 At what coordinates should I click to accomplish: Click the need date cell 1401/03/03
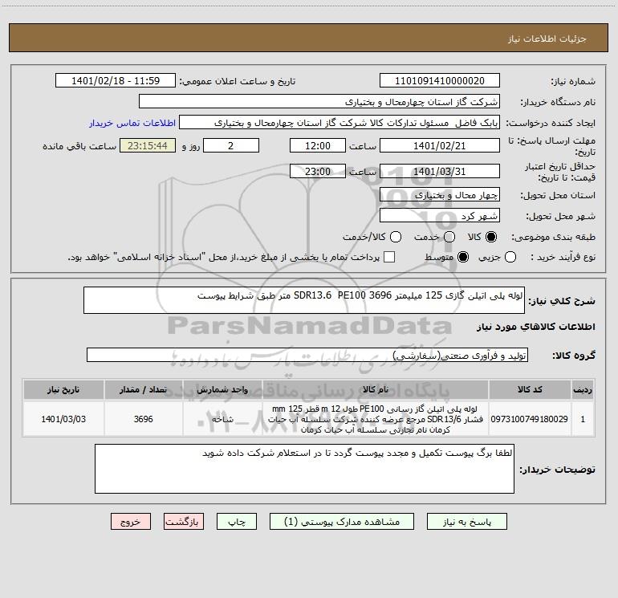(63, 419)
